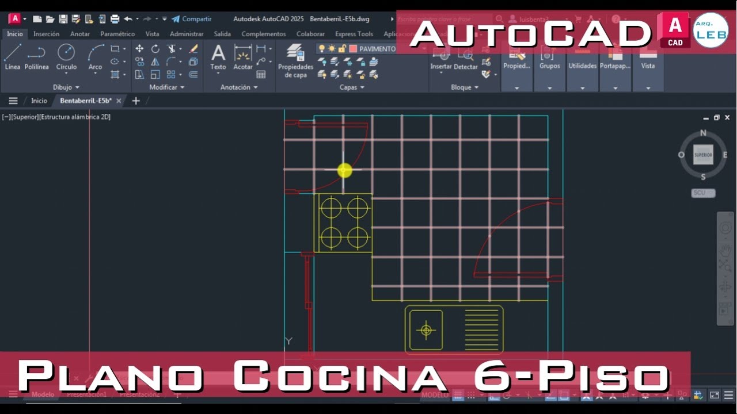
Task: Click the Open file icon in quick access toolbar
Action: click(50, 19)
